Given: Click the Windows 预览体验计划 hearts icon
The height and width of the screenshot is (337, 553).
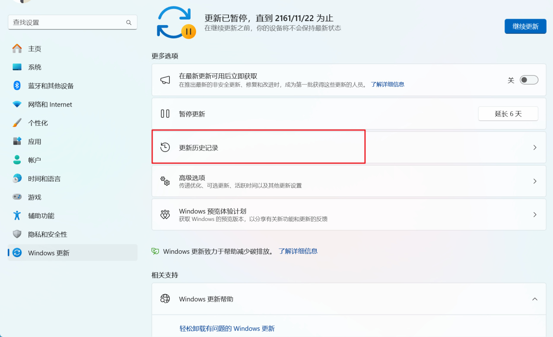Looking at the screenshot, I should pyautogui.click(x=165, y=215).
